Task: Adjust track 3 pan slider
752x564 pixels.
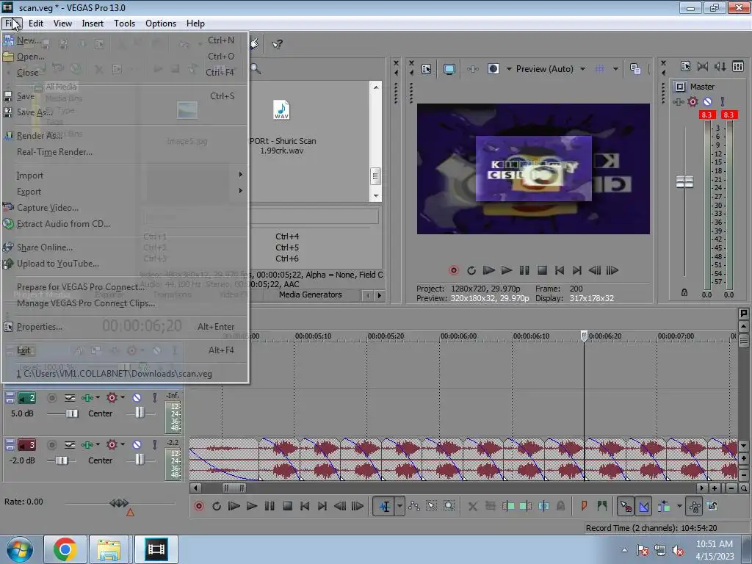Action: point(139,460)
